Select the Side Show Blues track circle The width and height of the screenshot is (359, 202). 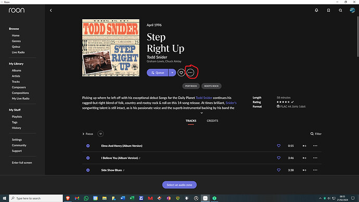click(88, 170)
